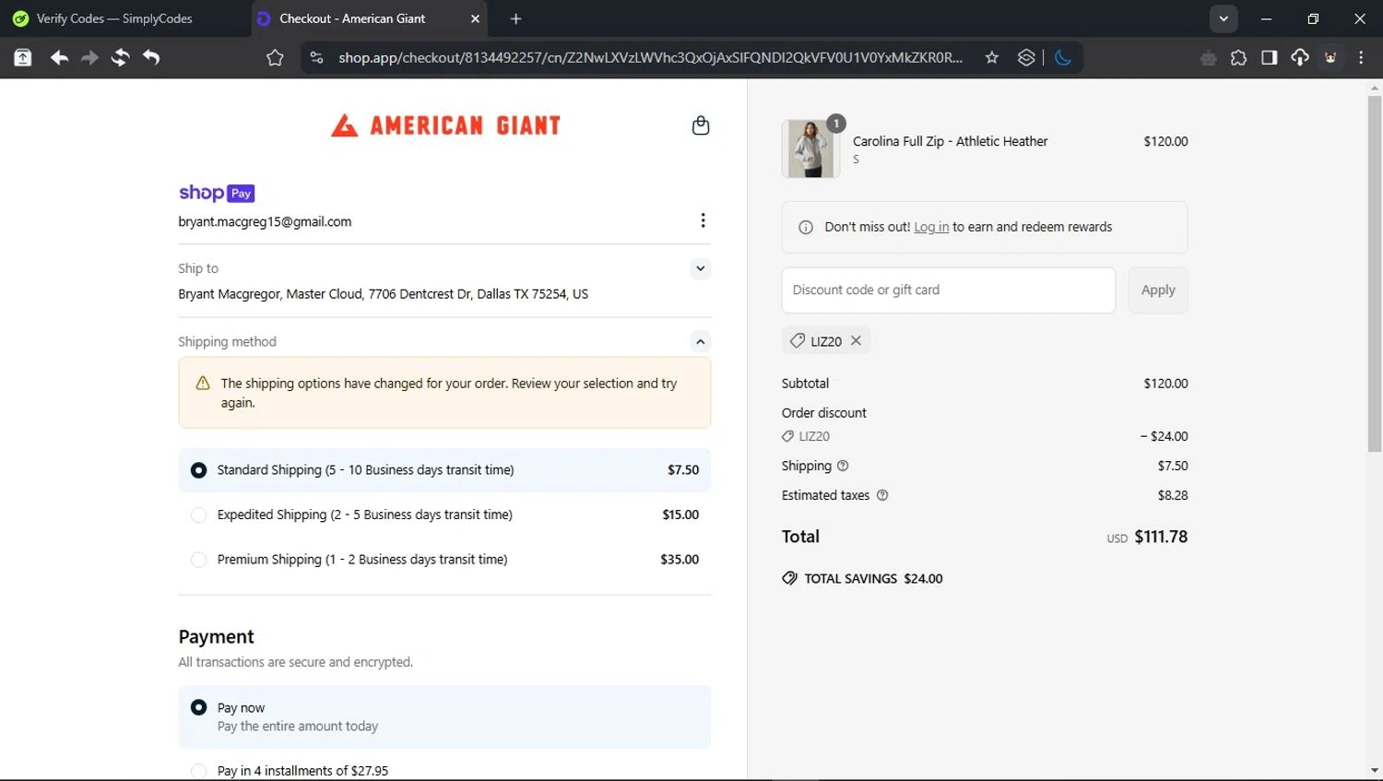Image resolution: width=1383 pixels, height=781 pixels.
Task: Open the tab search dropdown arrow
Action: point(1223,18)
